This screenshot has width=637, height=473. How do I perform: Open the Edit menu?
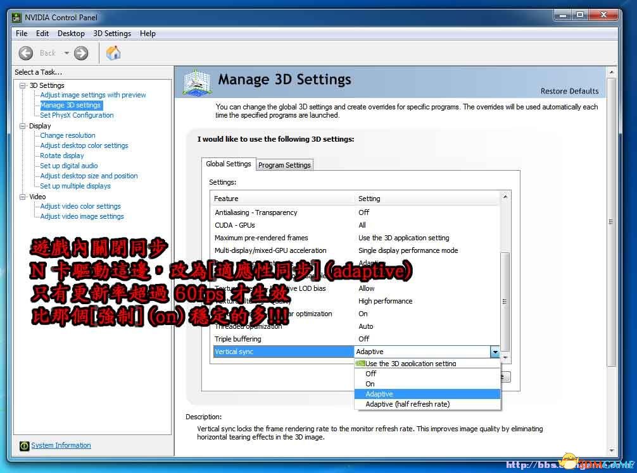(x=42, y=34)
